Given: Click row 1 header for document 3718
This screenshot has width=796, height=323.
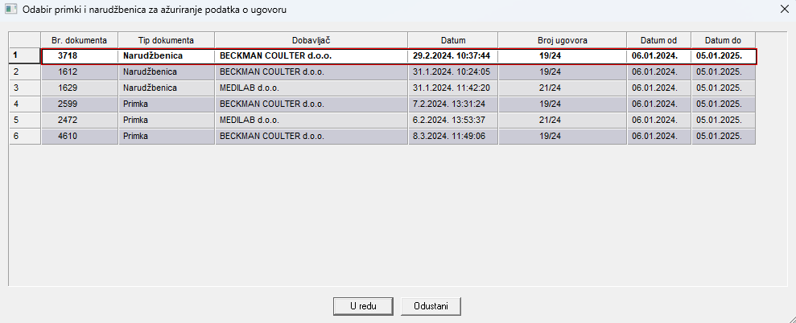Looking at the screenshot, I should (x=24, y=55).
